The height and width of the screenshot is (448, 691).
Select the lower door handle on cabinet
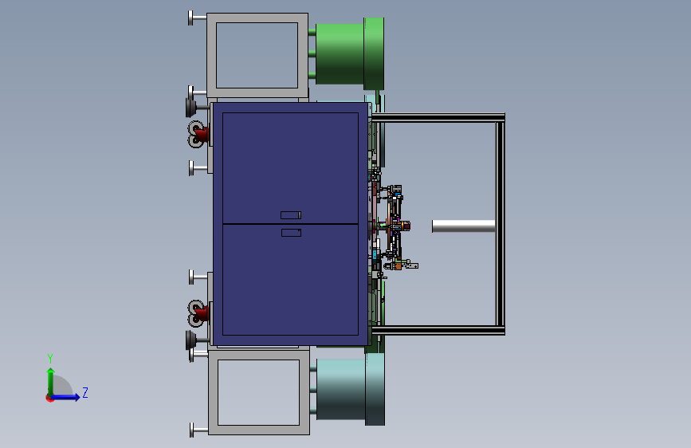click(291, 233)
